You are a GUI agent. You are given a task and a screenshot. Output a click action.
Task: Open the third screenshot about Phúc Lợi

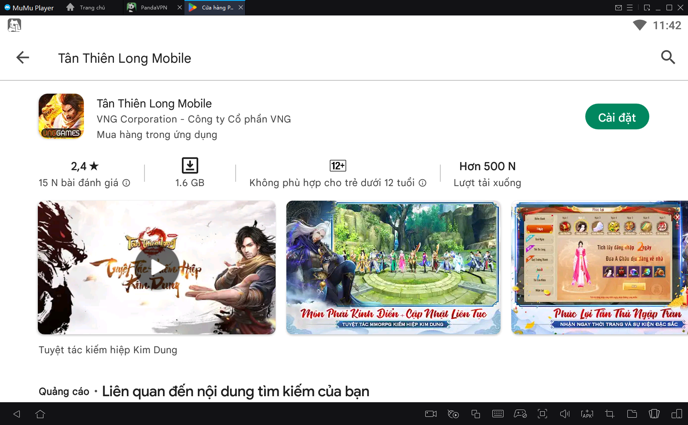point(599,267)
